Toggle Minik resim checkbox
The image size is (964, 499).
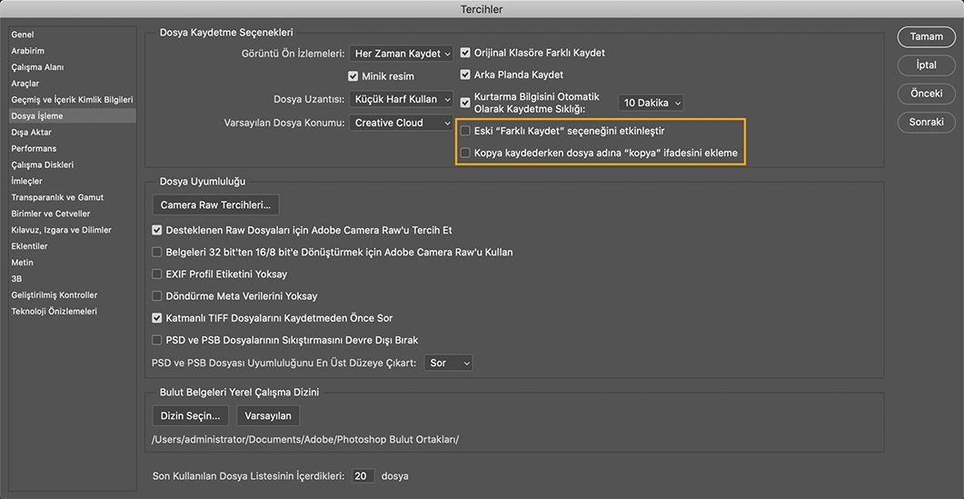click(354, 77)
